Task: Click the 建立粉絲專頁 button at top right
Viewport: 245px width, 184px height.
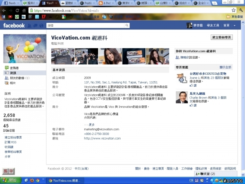Action: [222, 37]
